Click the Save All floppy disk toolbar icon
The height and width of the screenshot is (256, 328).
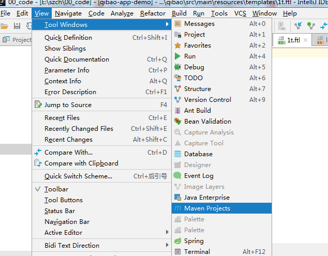[x=17, y=26]
